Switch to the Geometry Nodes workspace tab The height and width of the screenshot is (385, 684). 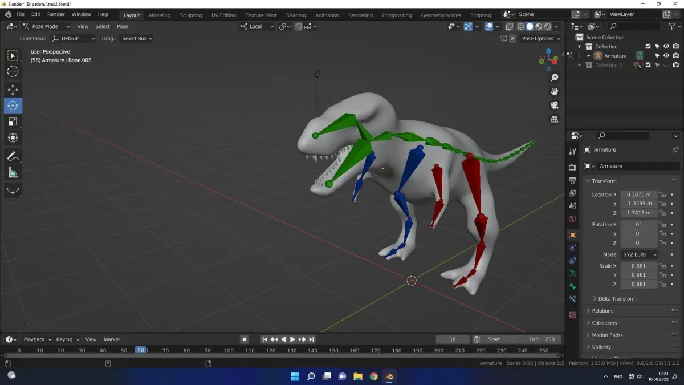click(x=441, y=15)
